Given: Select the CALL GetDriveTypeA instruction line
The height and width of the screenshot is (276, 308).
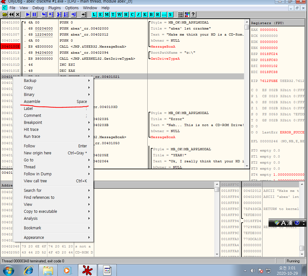Looking at the screenshot, I should pos(97,59).
